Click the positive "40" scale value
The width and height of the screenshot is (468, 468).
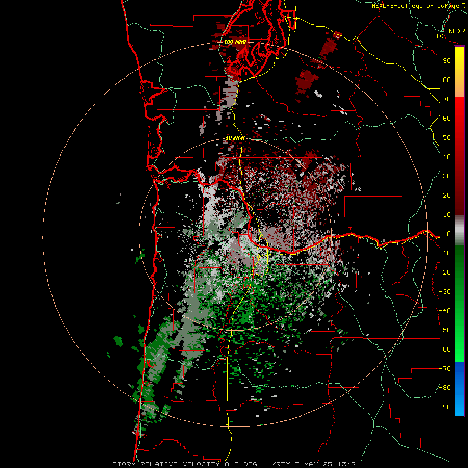[x=447, y=157]
